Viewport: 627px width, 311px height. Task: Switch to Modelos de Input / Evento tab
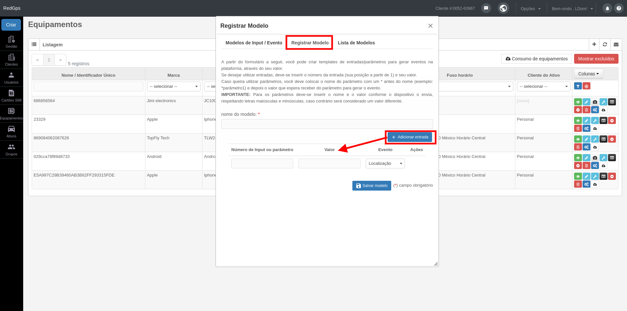tap(254, 43)
